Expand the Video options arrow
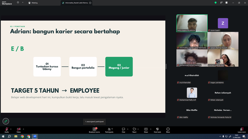Screen dimensions: 248x139 (23, 129)
